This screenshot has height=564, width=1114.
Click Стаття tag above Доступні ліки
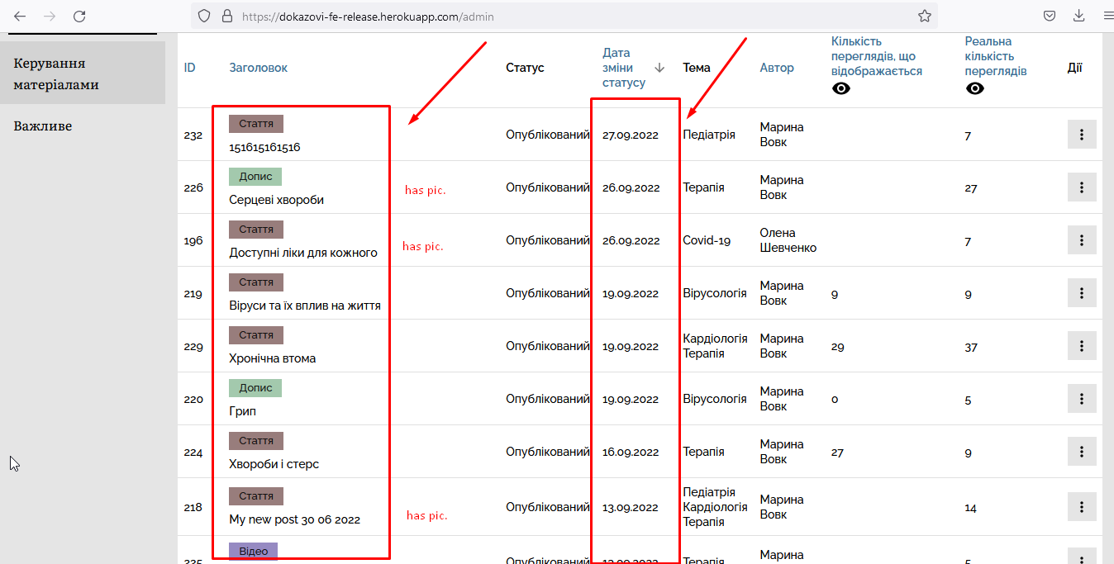click(x=256, y=230)
